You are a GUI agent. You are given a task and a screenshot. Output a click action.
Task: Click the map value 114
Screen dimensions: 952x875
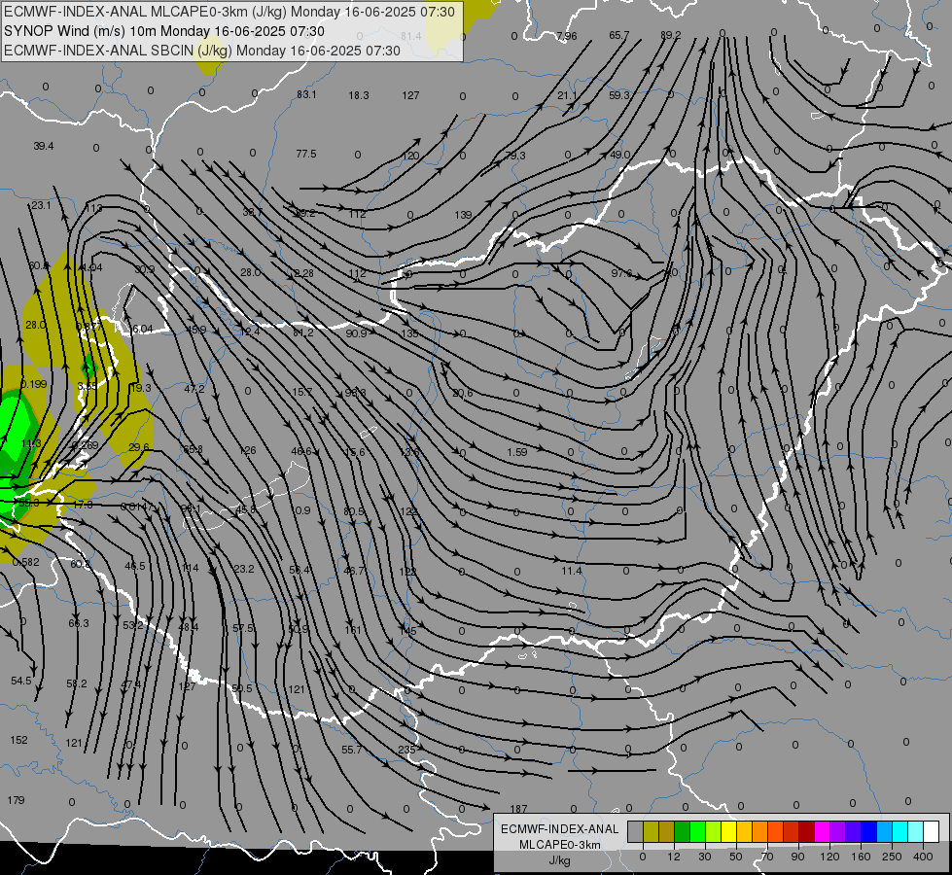click(190, 569)
